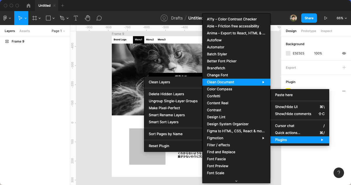Select the Rectangle shape tool
Screen dimensions: 351x185
click(x=48, y=18)
